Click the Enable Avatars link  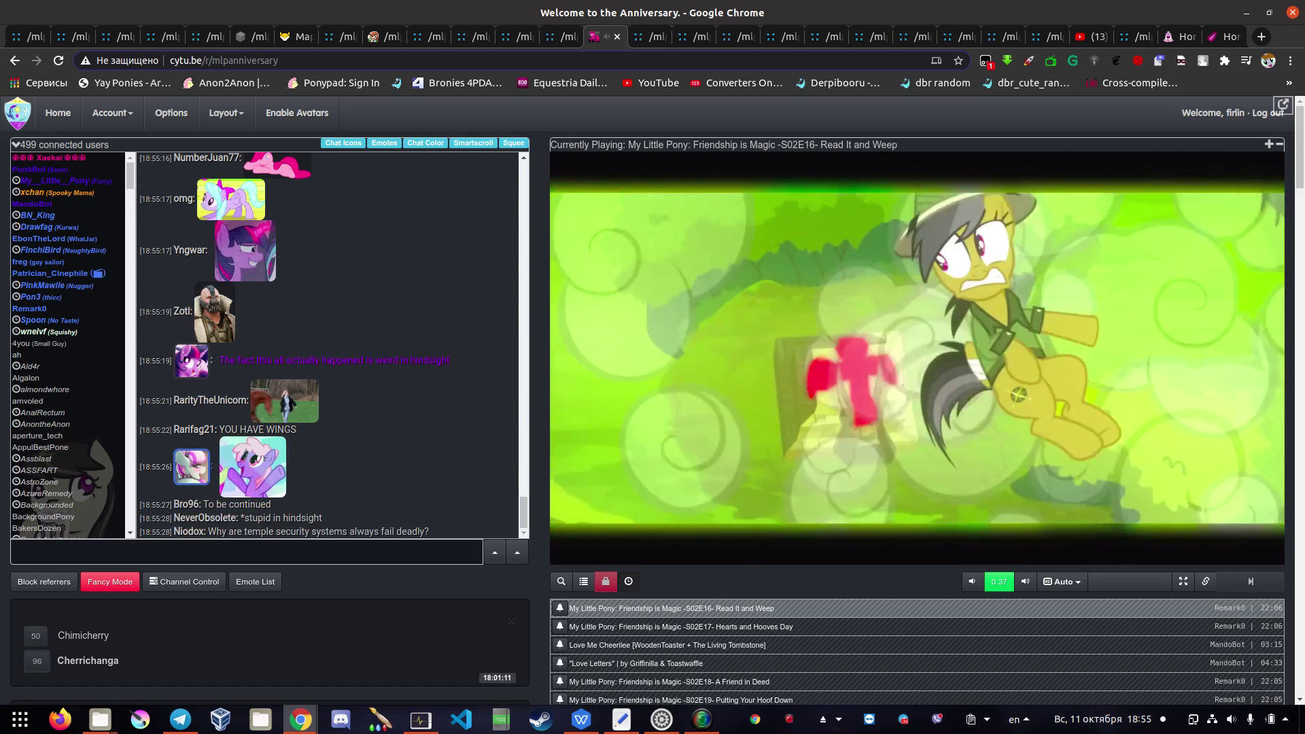[296, 113]
